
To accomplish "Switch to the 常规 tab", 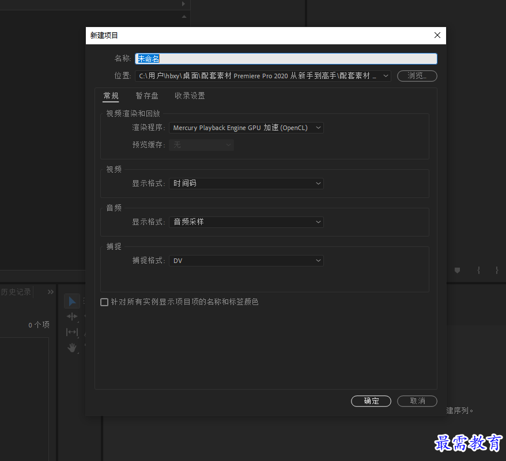I will [111, 96].
